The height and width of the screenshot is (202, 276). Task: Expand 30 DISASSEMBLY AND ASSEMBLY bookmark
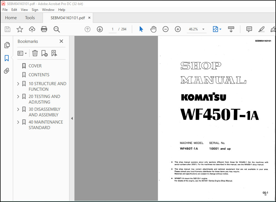(18, 109)
